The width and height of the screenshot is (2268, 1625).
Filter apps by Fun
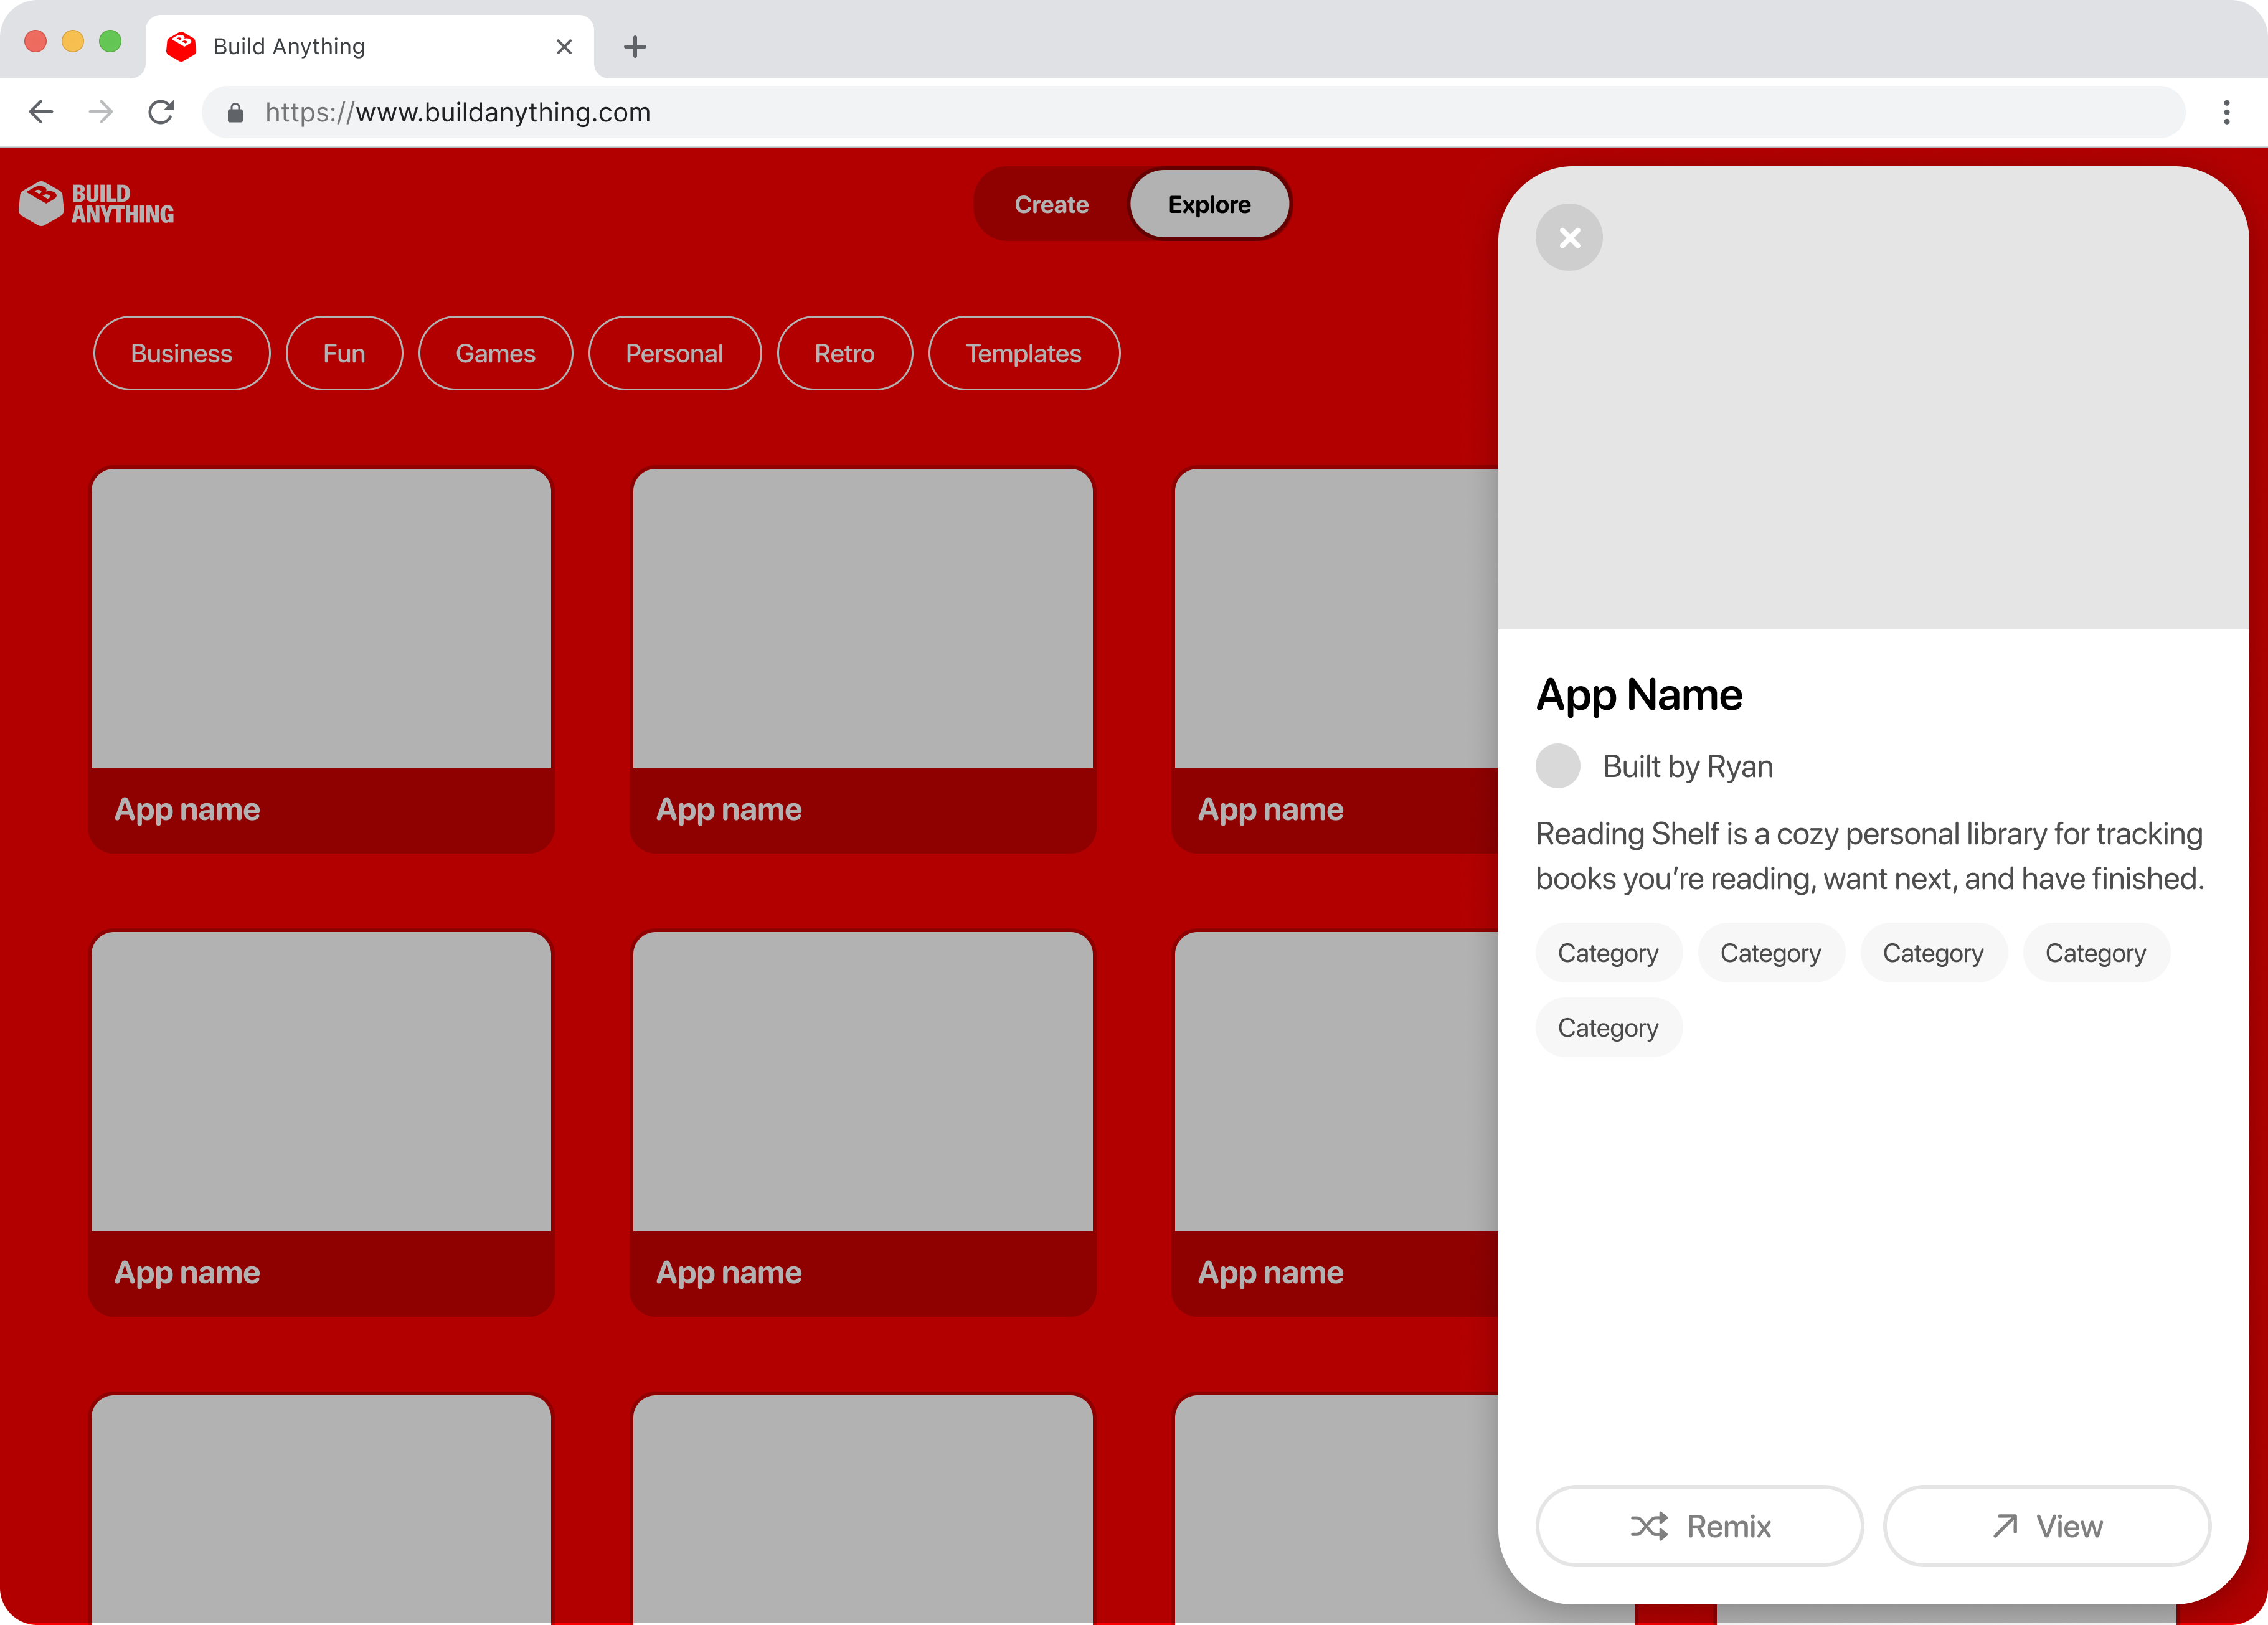[x=344, y=353]
